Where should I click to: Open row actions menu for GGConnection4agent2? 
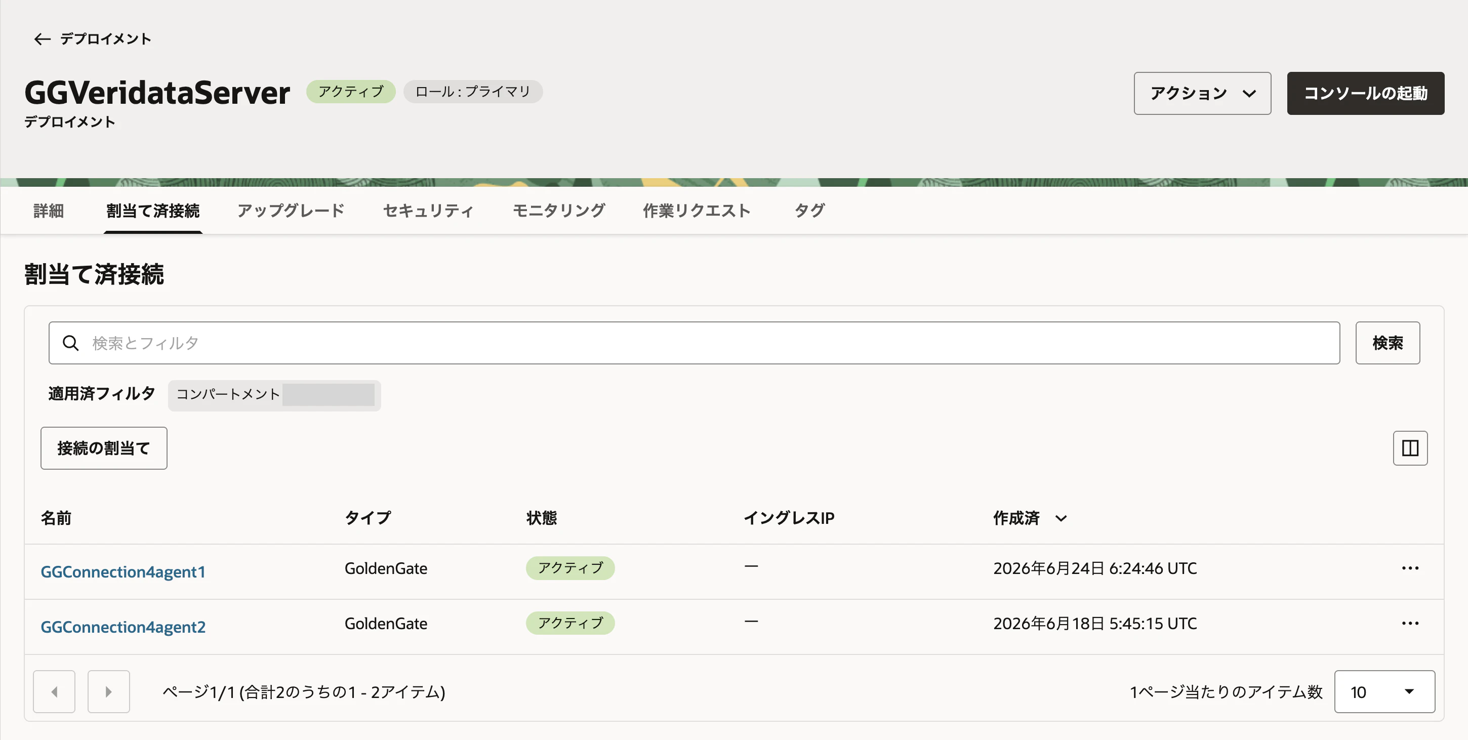tap(1410, 623)
